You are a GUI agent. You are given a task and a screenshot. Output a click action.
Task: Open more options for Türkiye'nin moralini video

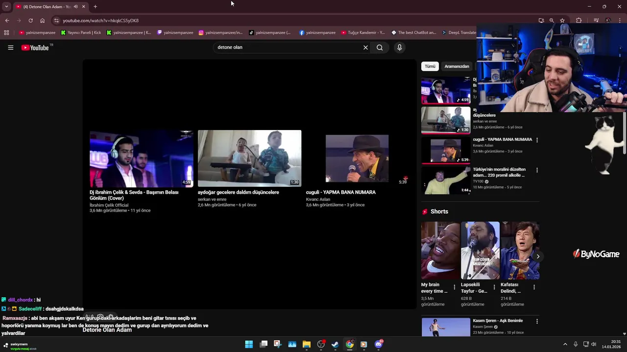pos(537,170)
